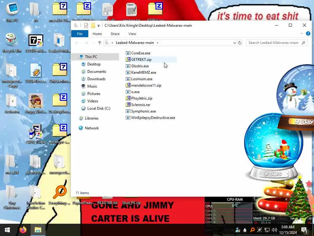Viewport: 314px width, 236px height.
Task: Open the volume control in system tray
Action: [274, 230]
